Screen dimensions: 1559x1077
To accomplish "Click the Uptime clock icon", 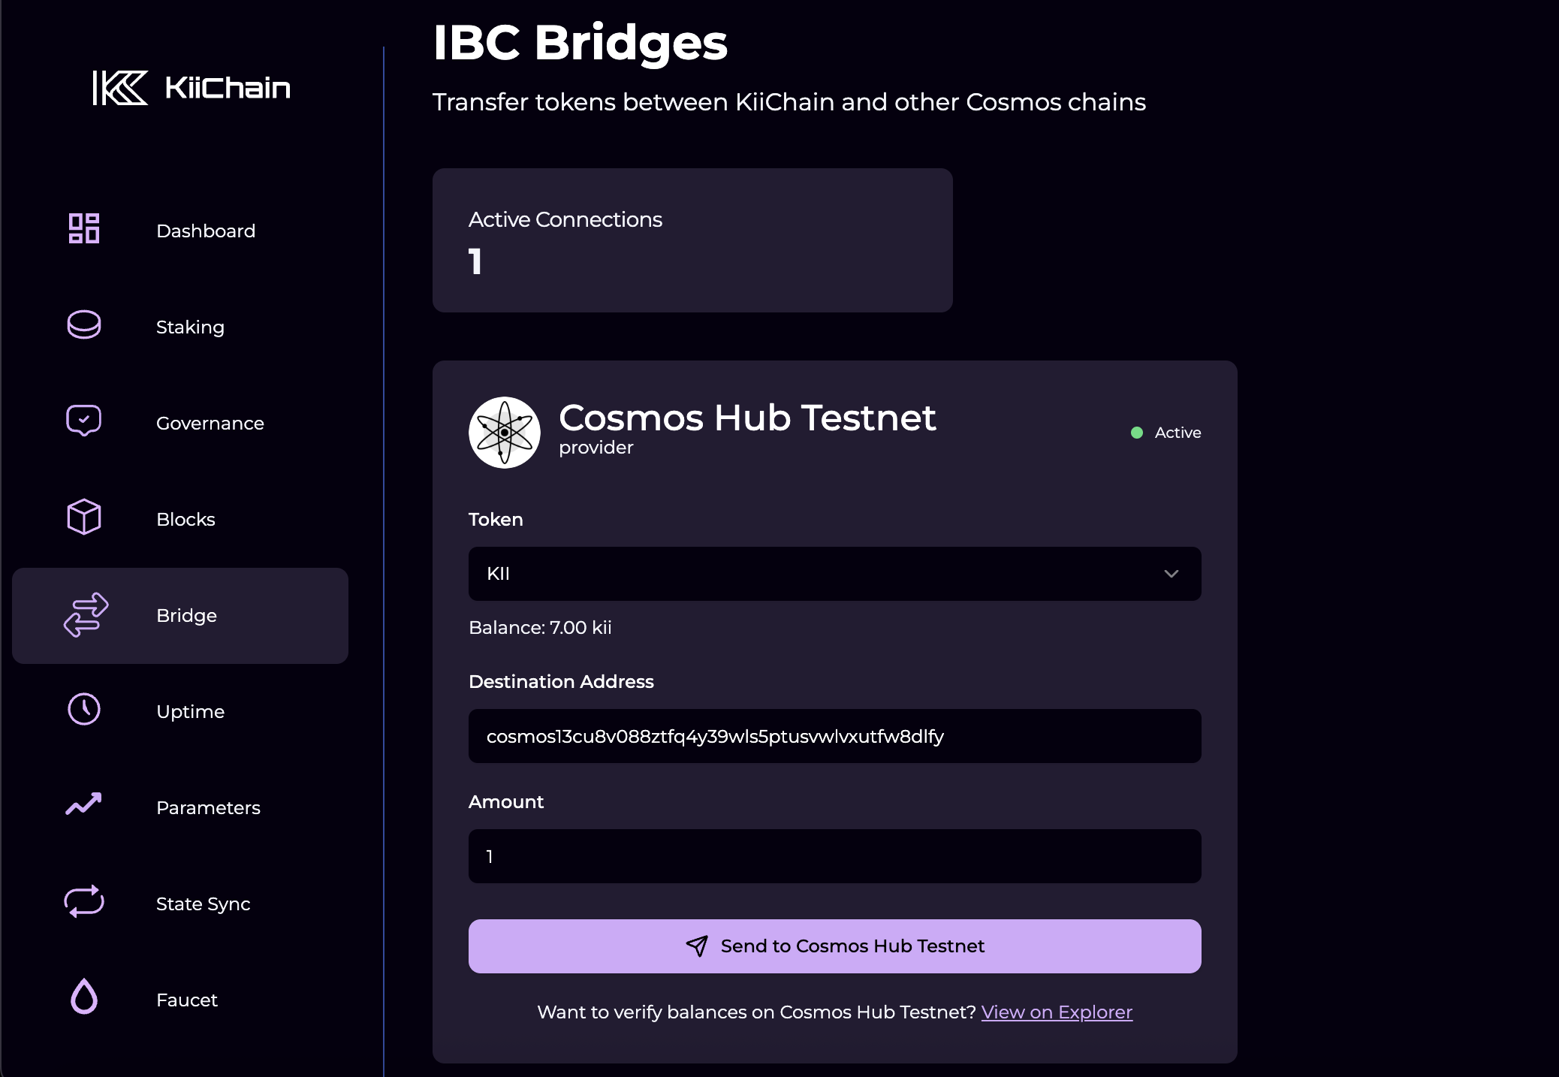I will (x=84, y=709).
